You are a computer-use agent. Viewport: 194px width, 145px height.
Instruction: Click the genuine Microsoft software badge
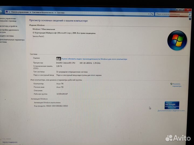pos(172,105)
